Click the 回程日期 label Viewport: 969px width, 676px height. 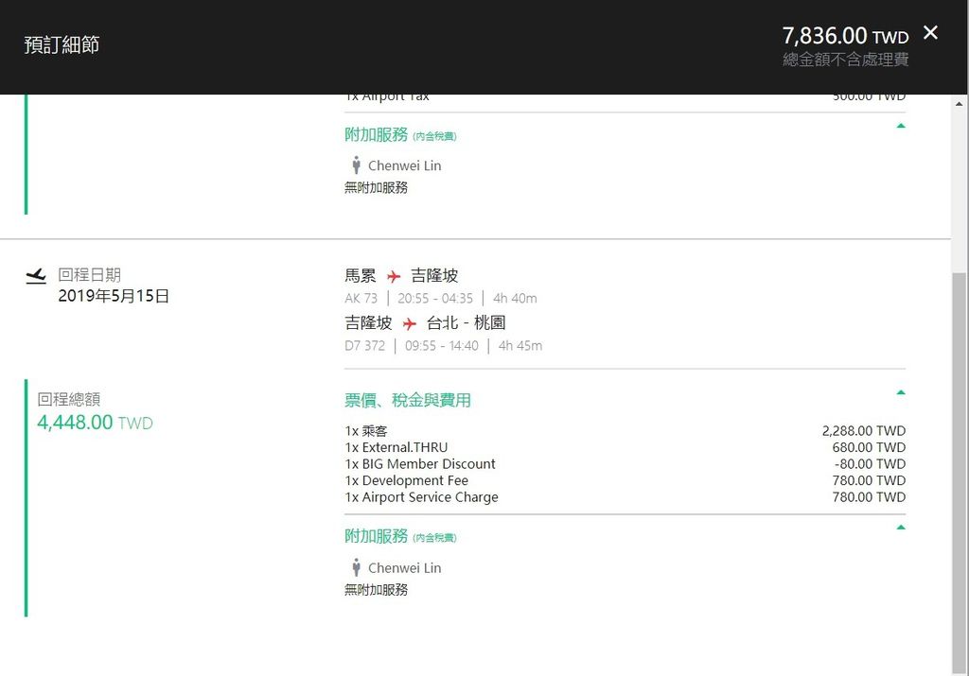coord(89,275)
